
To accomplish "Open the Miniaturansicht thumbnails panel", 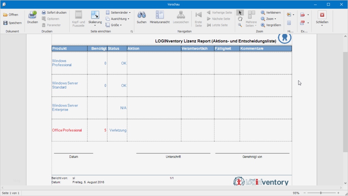I will tap(159, 15).
